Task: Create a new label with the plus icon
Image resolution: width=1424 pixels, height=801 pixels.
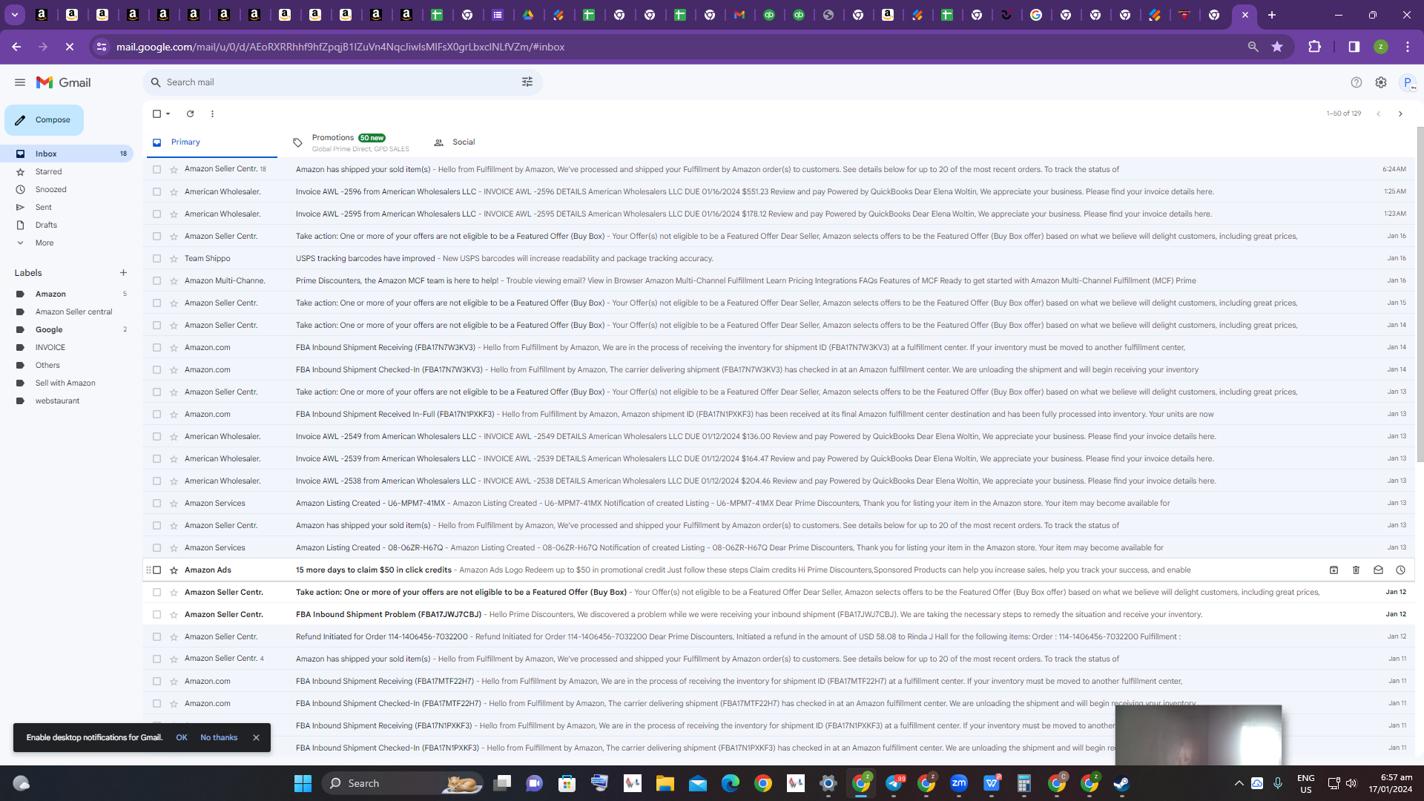Action: coord(123,273)
